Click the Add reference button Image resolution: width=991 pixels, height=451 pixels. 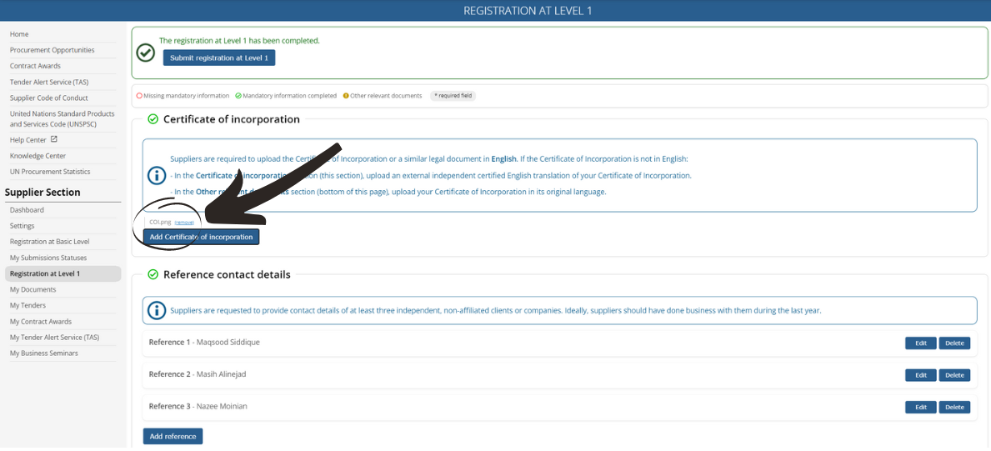tap(173, 437)
